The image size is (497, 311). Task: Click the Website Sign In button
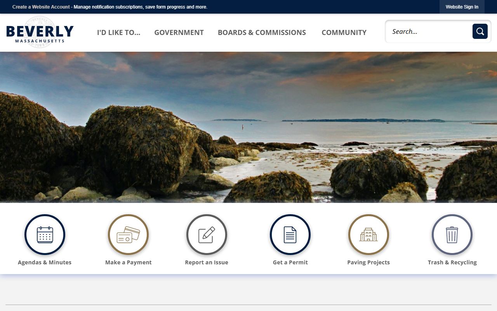coord(462,7)
